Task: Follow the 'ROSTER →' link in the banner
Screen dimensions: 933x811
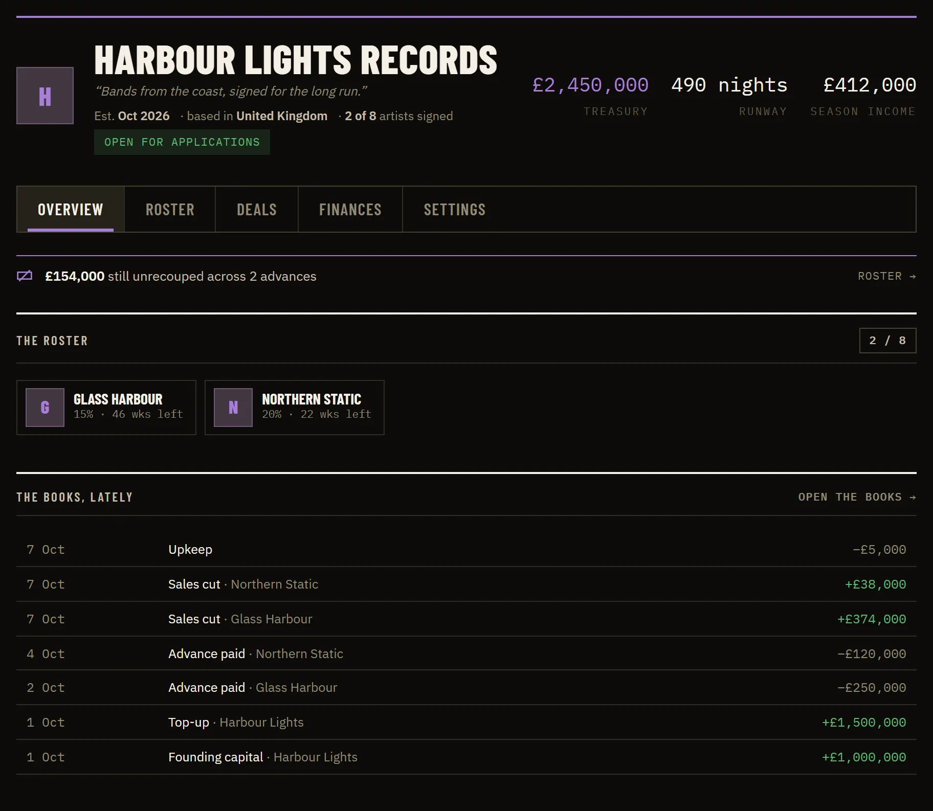Action: pos(887,276)
